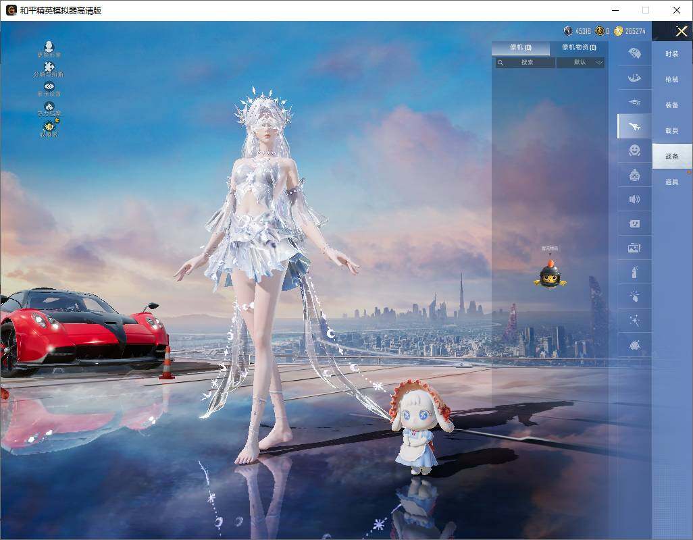The width and height of the screenshot is (693, 540).
Task: Click the 更换形象 character icon
Action: click(49, 49)
